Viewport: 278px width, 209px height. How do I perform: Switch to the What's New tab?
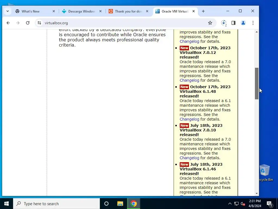coord(35,11)
